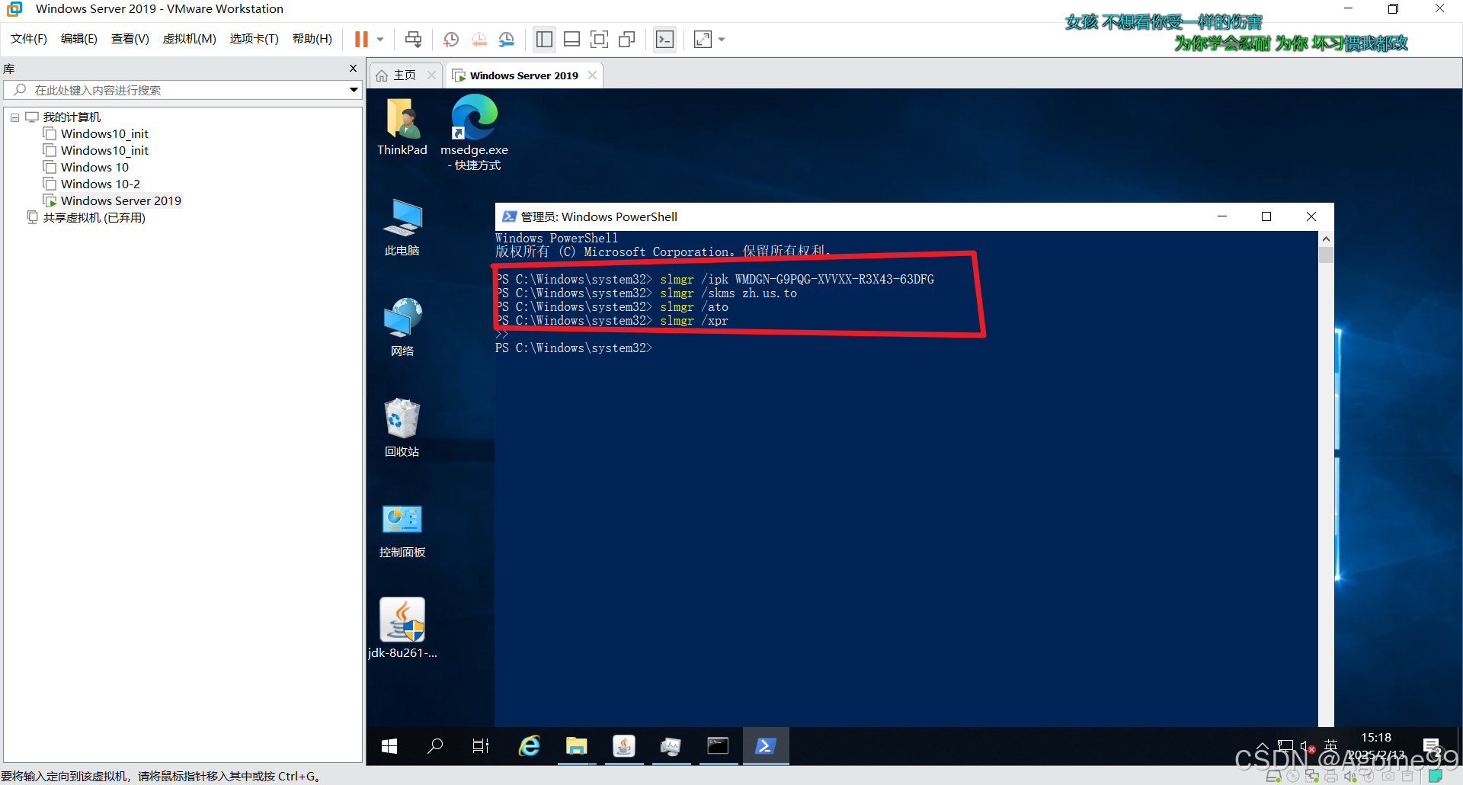
Task: Toggle the thumbnail bar view
Action: click(x=571, y=40)
